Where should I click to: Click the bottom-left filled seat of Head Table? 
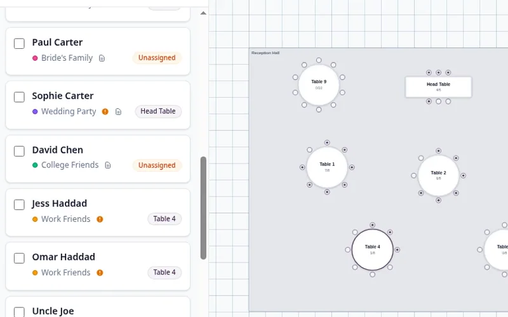click(429, 101)
